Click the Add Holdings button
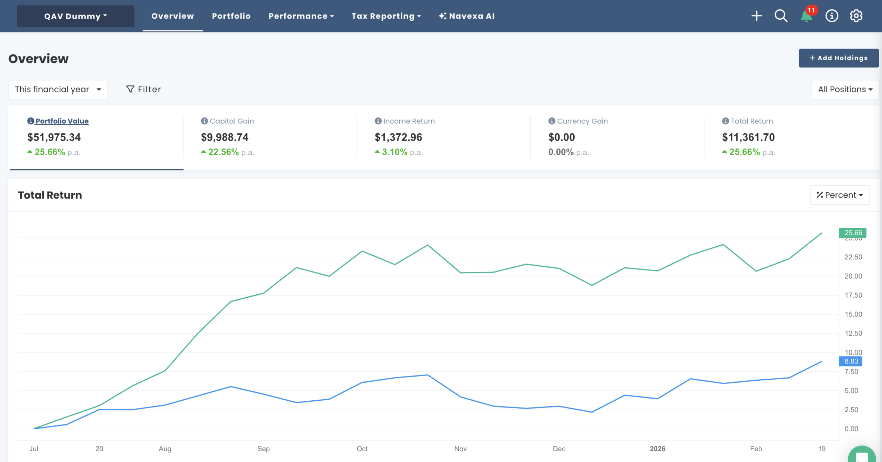The height and width of the screenshot is (462, 882). (x=838, y=58)
